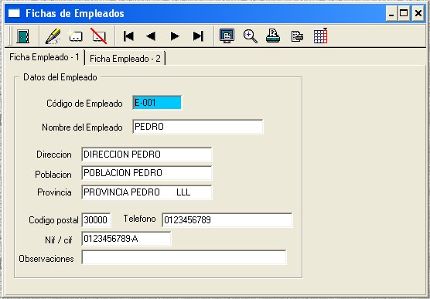Screen dimensions: 430x299
Task: Click the Provincia input field
Action: click(147, 192)
